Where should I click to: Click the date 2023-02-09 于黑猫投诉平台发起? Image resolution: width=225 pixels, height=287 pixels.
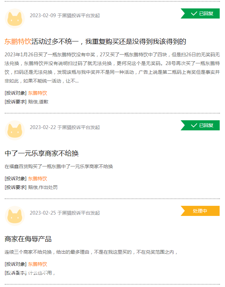65,15
